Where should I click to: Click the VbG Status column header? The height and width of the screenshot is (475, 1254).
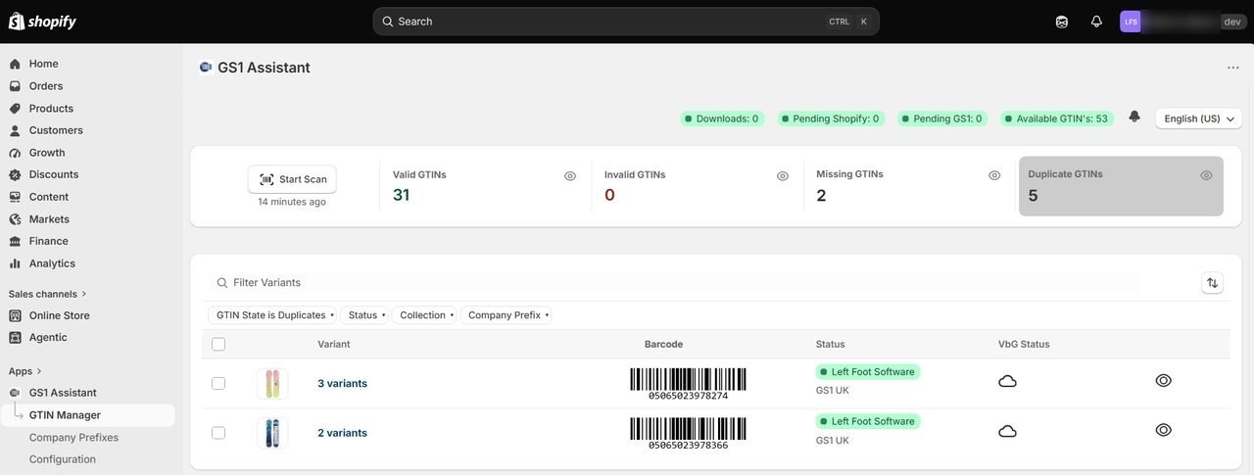pyautogui.click(x=1024, y=344)
